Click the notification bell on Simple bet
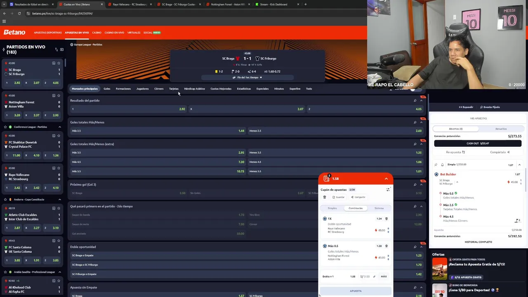Image resolution: width=528 pixels, height=297 pixels. coord(442,165)
